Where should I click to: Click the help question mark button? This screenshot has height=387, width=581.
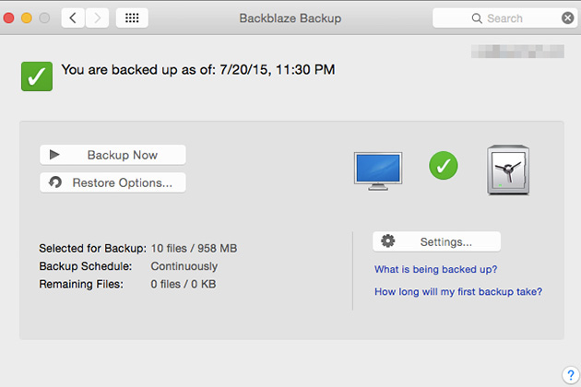coord(571,375)
